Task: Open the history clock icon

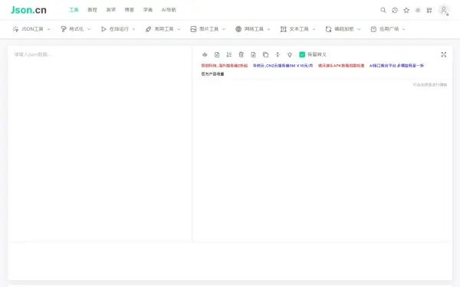Action: click(395, 10)
